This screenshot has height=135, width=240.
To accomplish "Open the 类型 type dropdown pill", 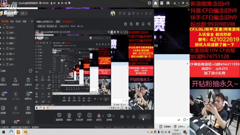I will [x=24, y=13].
